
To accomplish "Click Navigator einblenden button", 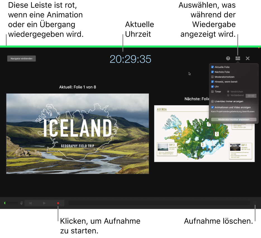I will point(21,58).
